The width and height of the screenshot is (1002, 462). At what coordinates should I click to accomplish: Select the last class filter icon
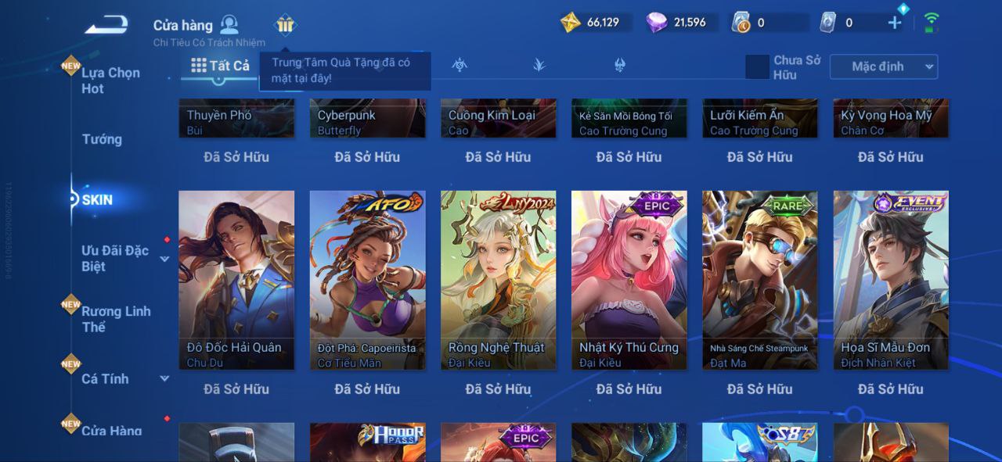[x=620, y=65]
